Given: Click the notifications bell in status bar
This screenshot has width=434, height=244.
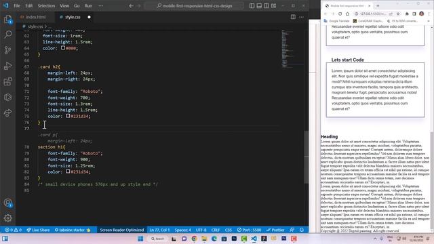Looking at the screenshot, I should pyautogui.click(x=302, y=230).
